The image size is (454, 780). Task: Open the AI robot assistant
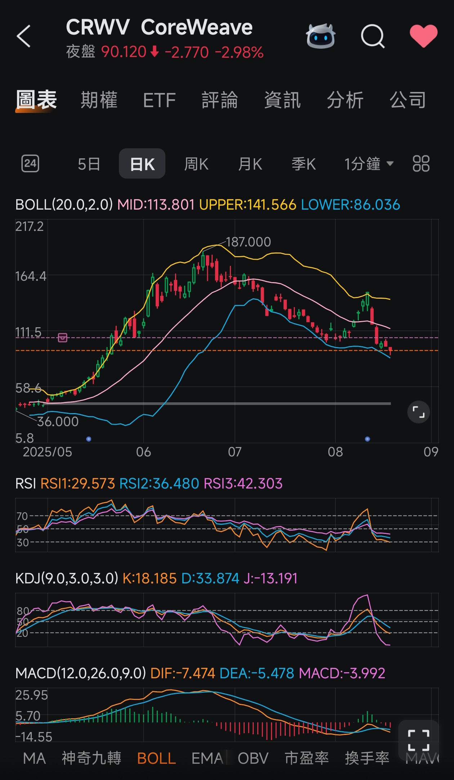click(x=320, y=36)
